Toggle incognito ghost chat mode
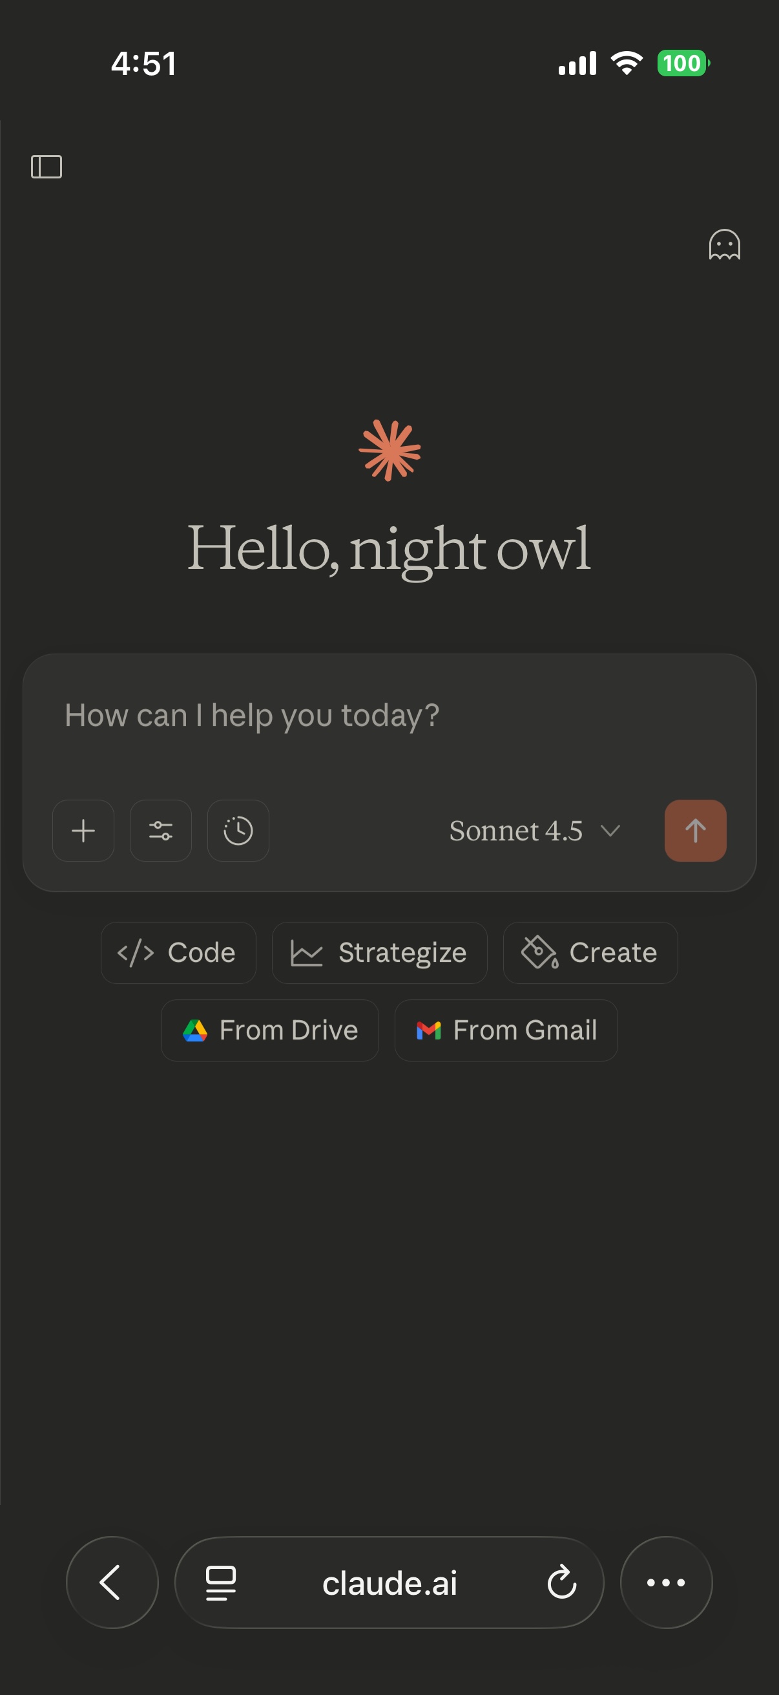This screenshot has height=1695, width=779. click(724, 245)
